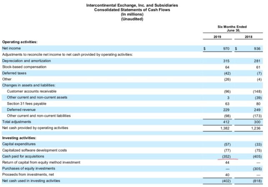Click 'Other current and non-current assets' label
This screenshot has width=268, height=187.
37,97
